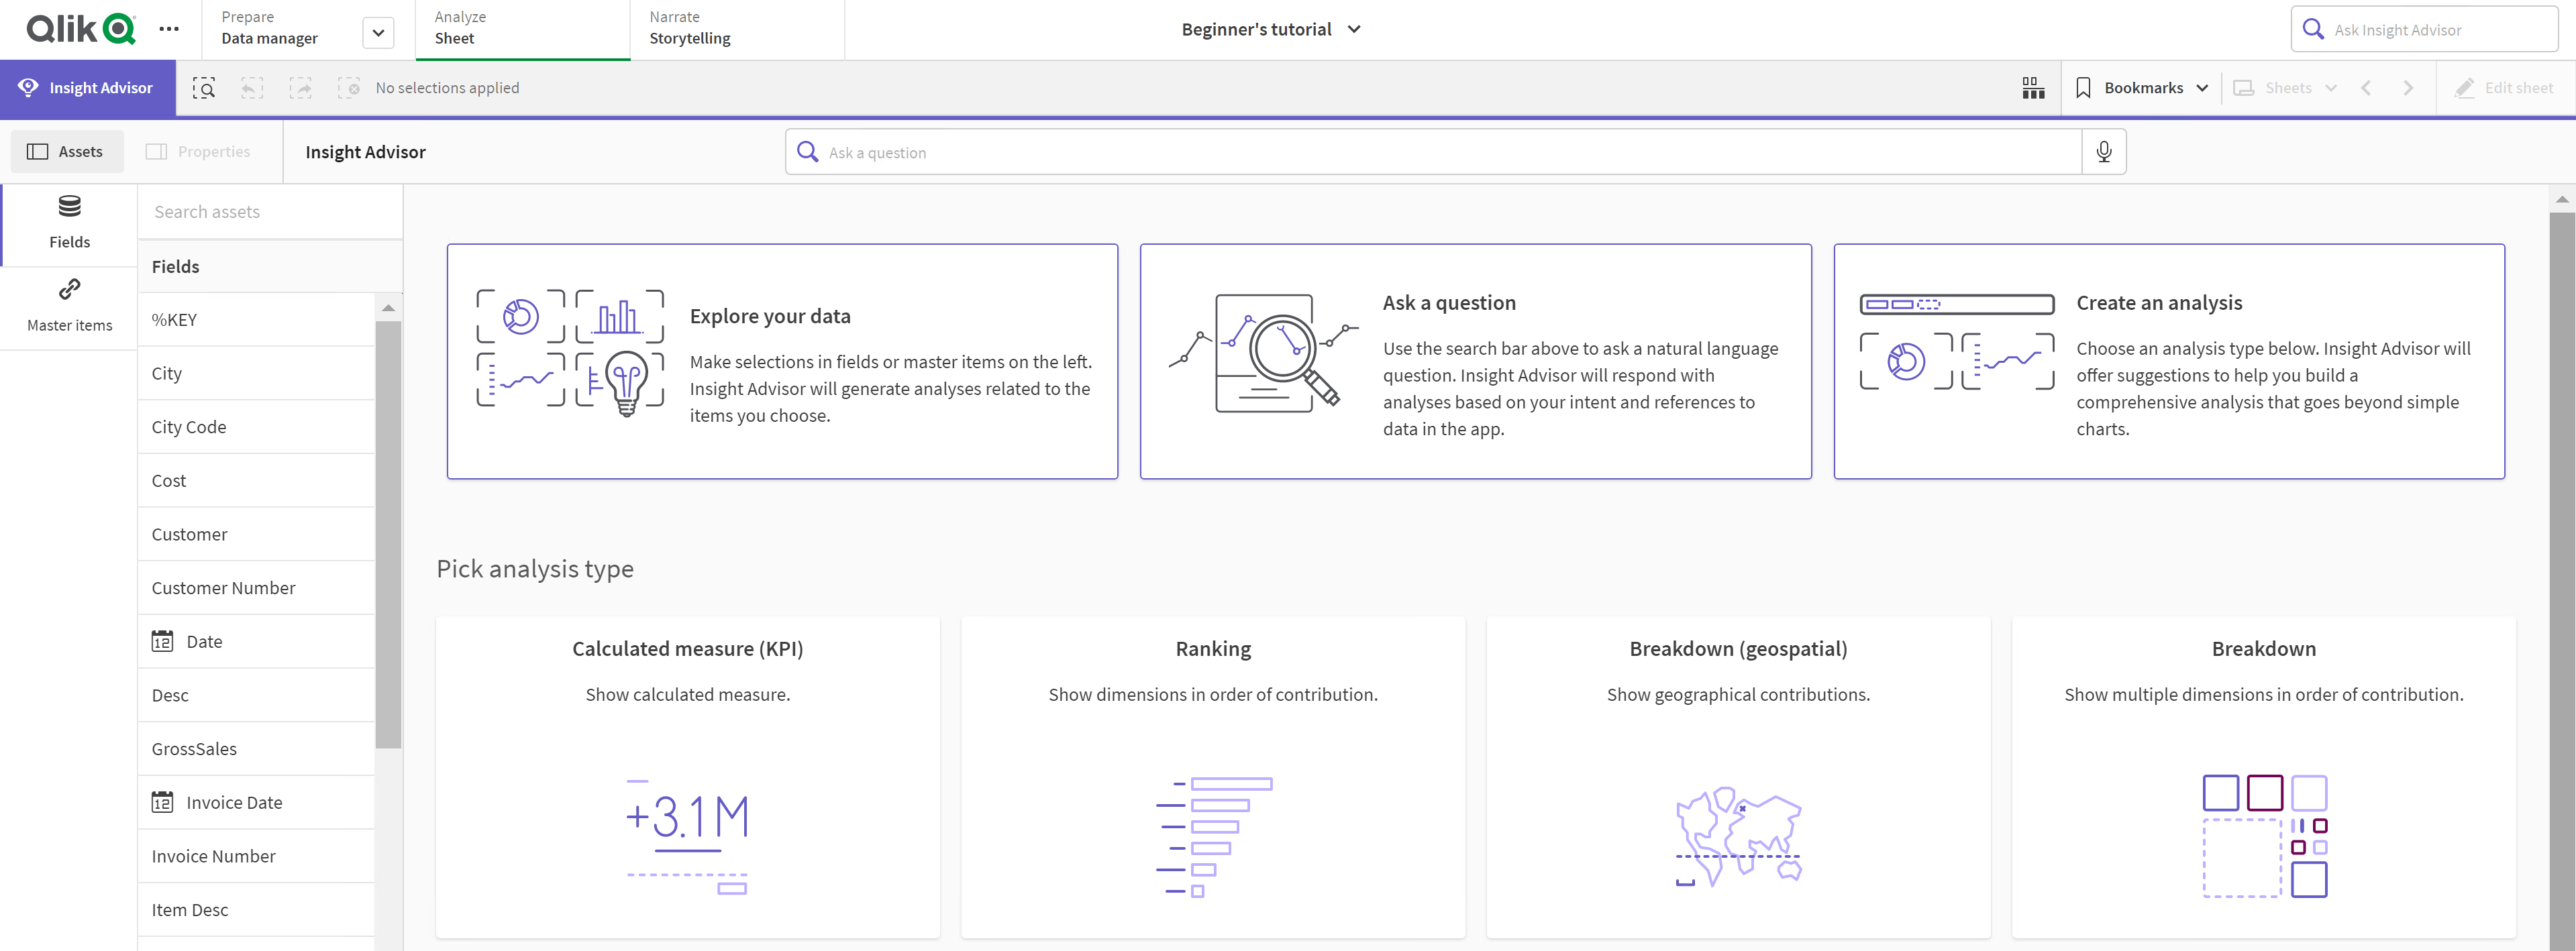Image resolution: width=2576 pixels, height=951 pixels.
Task: Click the microphone icon in search bar
Action: pos(2106,151)
